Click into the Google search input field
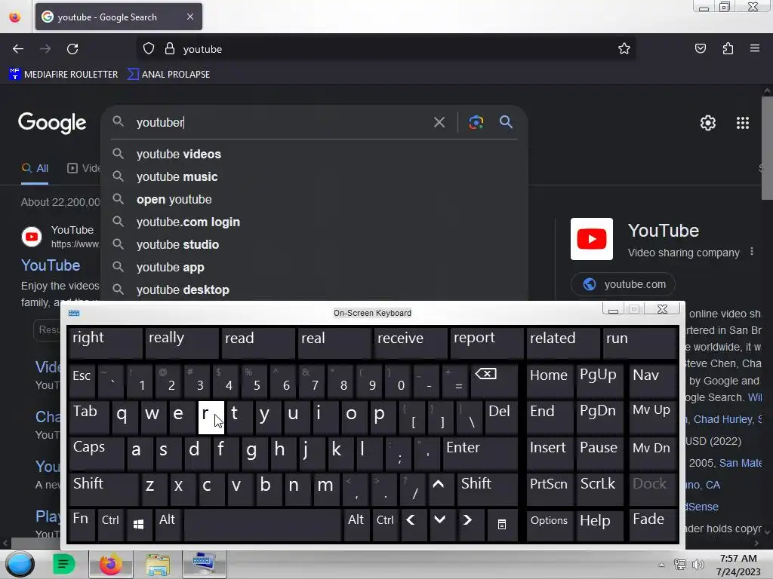Screen dimensions: 773x579 click(x=281, y=122)
